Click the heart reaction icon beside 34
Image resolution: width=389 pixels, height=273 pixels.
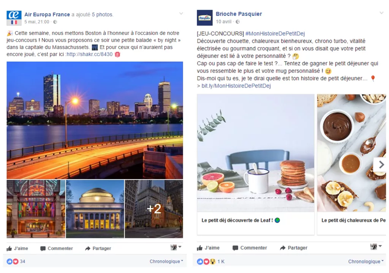point(16,261)
